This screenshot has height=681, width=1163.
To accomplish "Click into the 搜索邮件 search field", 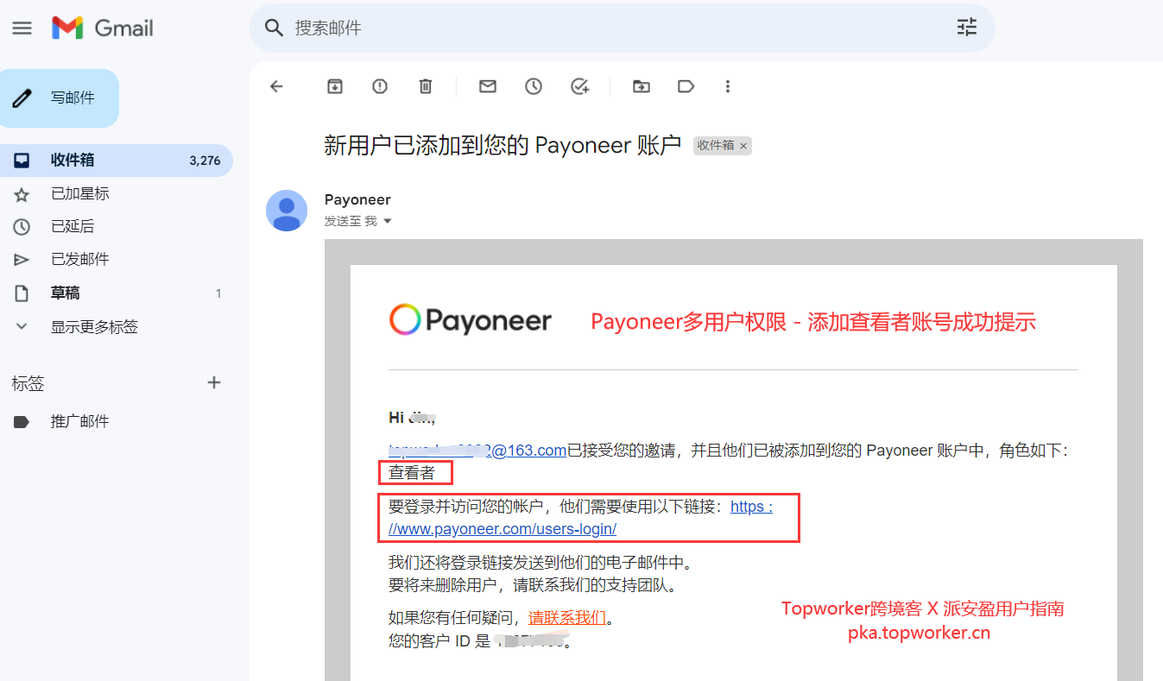I will coord(622,28).
